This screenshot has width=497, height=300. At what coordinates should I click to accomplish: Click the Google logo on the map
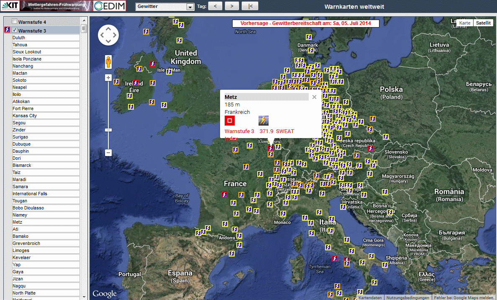(x=105, y=294)
